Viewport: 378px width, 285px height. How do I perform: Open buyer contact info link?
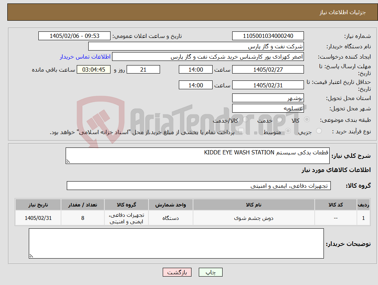coord(85,57)
